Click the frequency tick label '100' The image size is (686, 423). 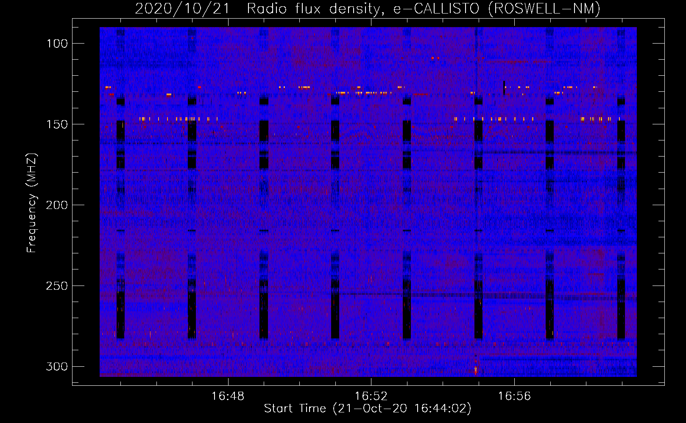(x=56, y=44)
